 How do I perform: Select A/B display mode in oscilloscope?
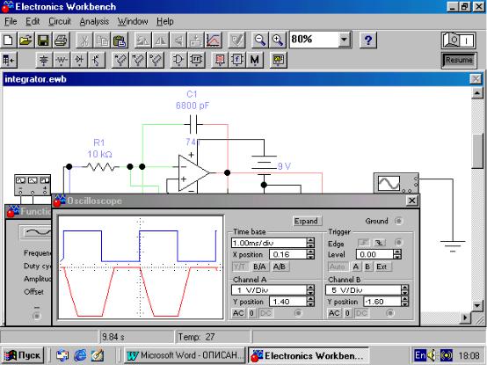pos(280,266)
